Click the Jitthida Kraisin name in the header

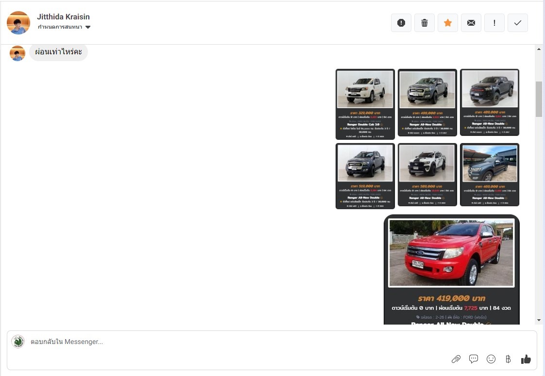(x=63, y=17)
